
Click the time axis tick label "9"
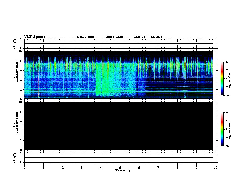pyautogui.click(x=196, y=168)
